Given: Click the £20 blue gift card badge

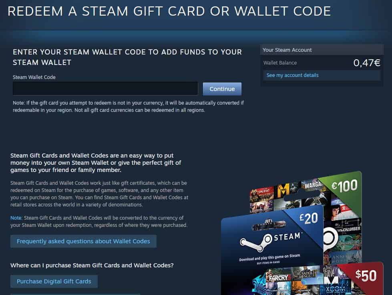Looking at the screenshot, I should tap(309, 218).
